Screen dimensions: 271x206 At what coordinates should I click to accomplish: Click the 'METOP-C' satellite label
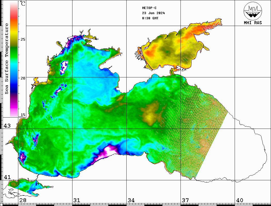[149, 8]
